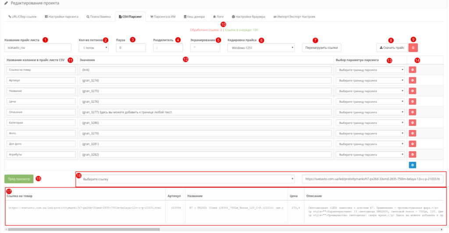
Task: Click the 003594 article cell in preview
Action: pos(176,208)
